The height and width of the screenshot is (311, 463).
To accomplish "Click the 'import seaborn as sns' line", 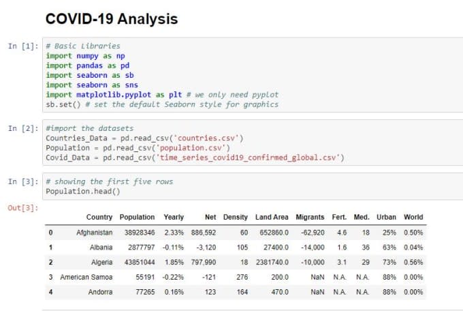I will [92, 85].
